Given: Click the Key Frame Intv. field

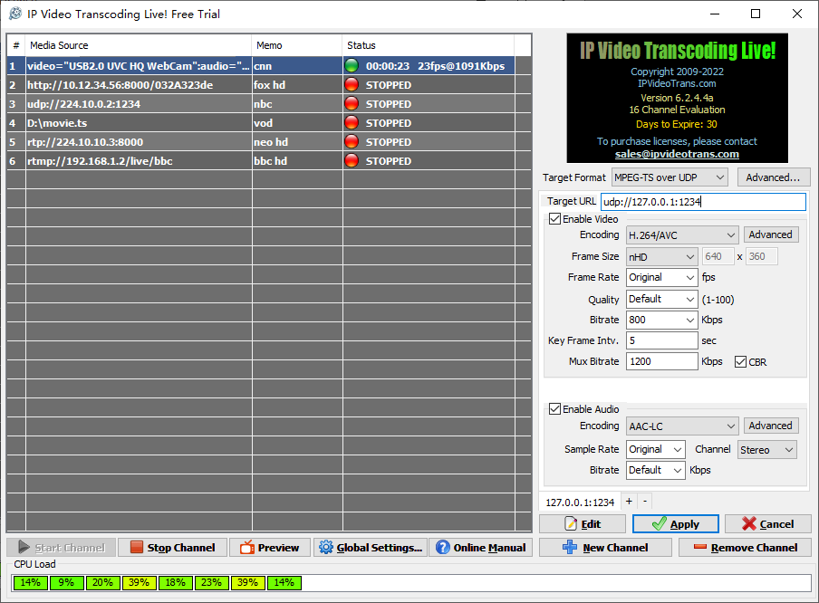Looking at the screenshot, I should (661, 340).
